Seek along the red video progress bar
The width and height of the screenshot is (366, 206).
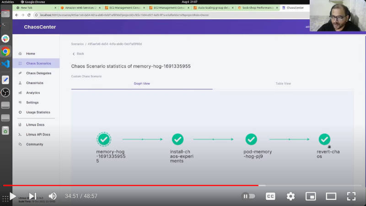(131, 185)
